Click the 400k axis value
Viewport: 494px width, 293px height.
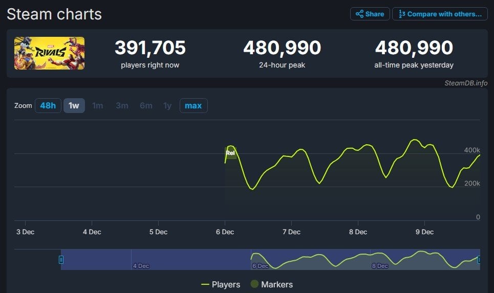point(472,150)
